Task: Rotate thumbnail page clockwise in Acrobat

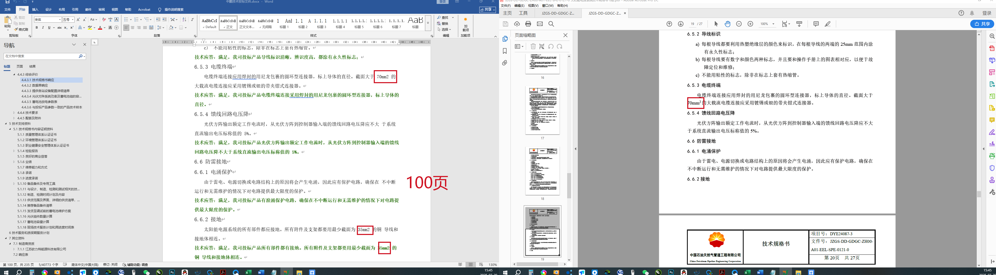Action: [560, 47]
